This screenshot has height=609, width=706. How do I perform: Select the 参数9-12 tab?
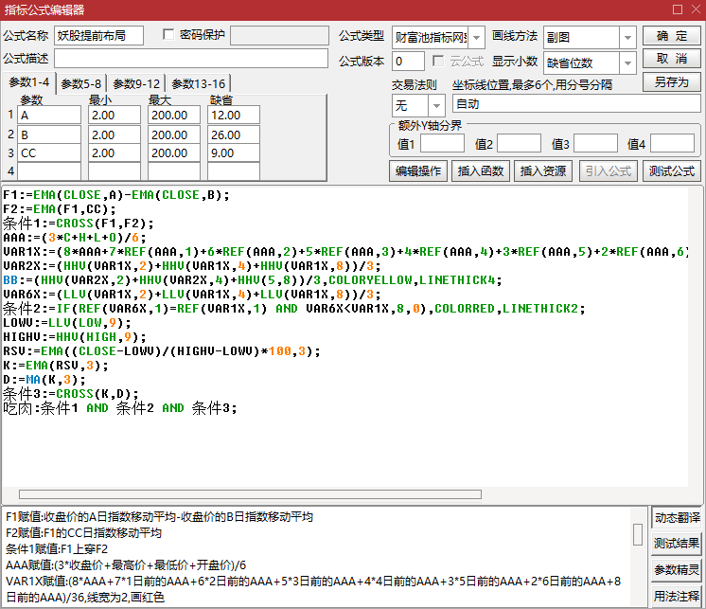[136, 83]
